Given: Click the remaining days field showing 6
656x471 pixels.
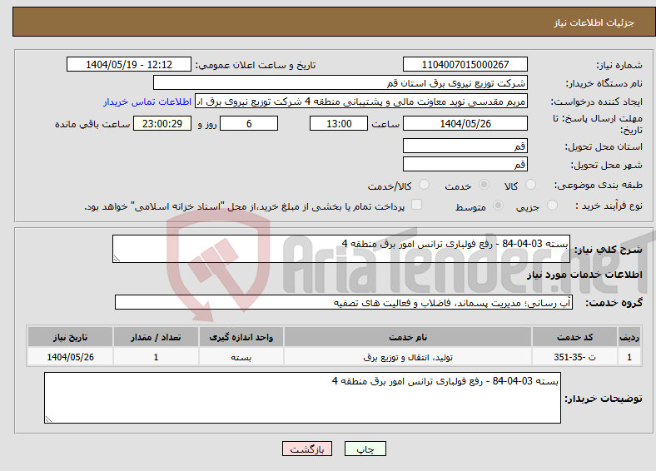Looking at the screenshot, I should tap(249, 123).
